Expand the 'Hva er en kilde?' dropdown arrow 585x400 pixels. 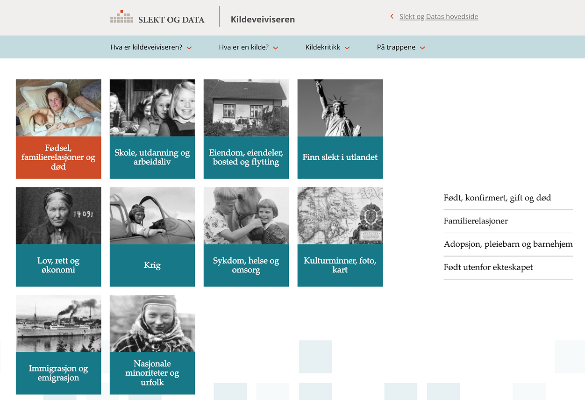[x=276, y=48]
